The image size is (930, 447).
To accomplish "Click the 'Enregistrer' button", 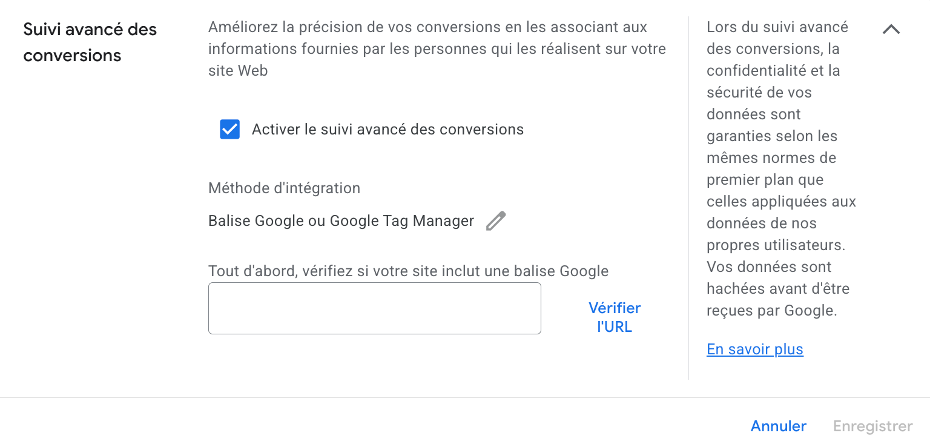I will [872, 426].
